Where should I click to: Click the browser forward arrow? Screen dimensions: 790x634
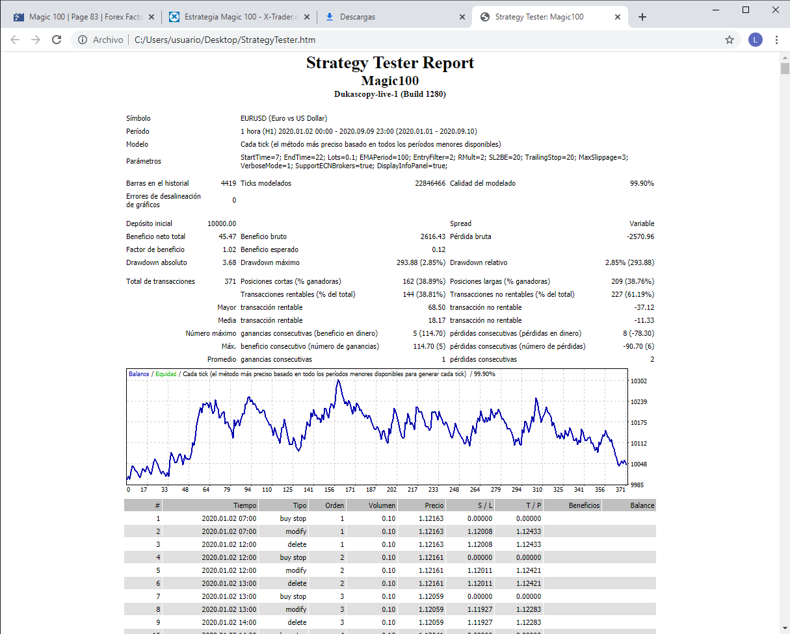tap(36, 40)
